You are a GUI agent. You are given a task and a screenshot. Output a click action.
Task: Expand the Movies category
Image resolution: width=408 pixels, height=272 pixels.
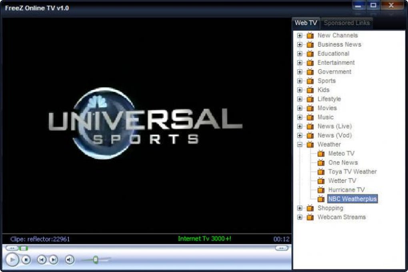tap(300, 108)
